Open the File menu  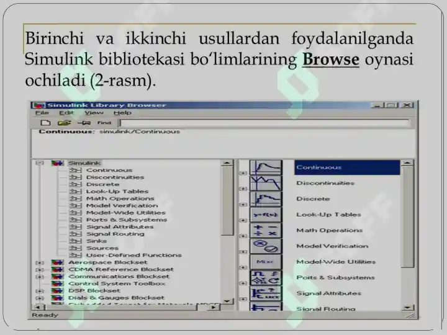pos(42,113)
